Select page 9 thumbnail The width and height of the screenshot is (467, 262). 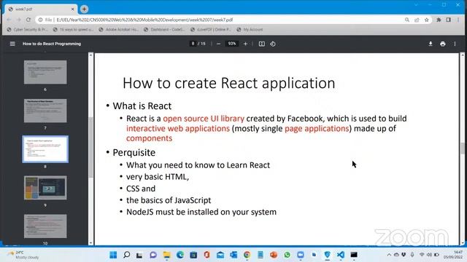(45, 188)
